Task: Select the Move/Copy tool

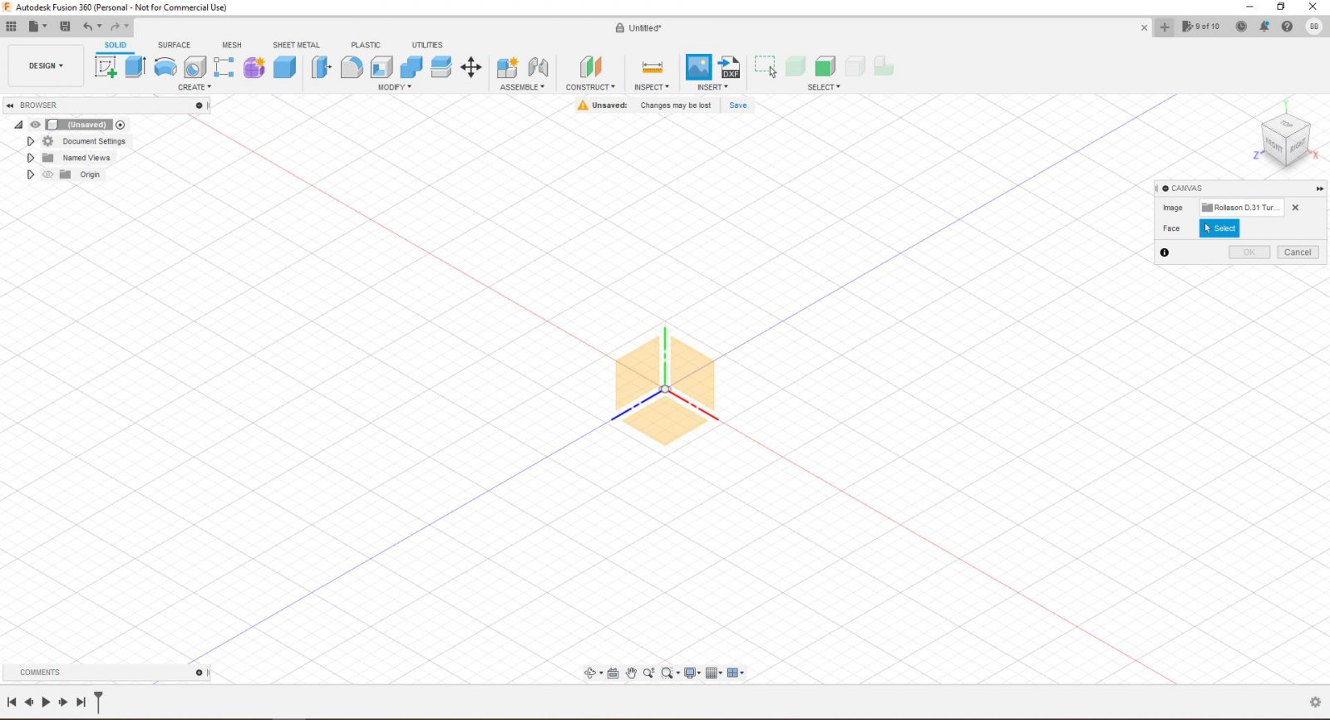Action: click(471, 67)
